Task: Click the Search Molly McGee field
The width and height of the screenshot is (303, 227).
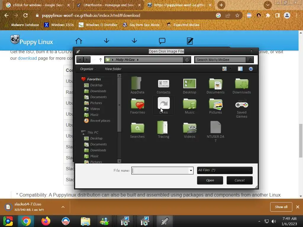Action: 220,60
